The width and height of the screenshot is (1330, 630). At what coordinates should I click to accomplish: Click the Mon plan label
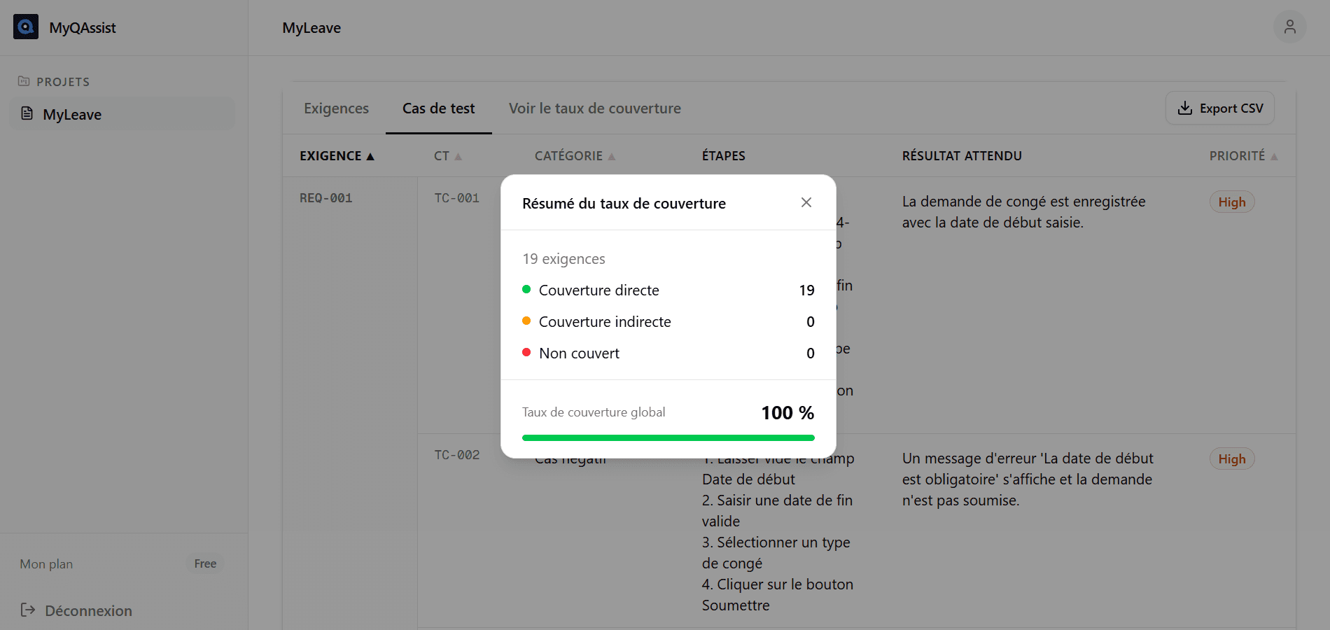point(46,564)
